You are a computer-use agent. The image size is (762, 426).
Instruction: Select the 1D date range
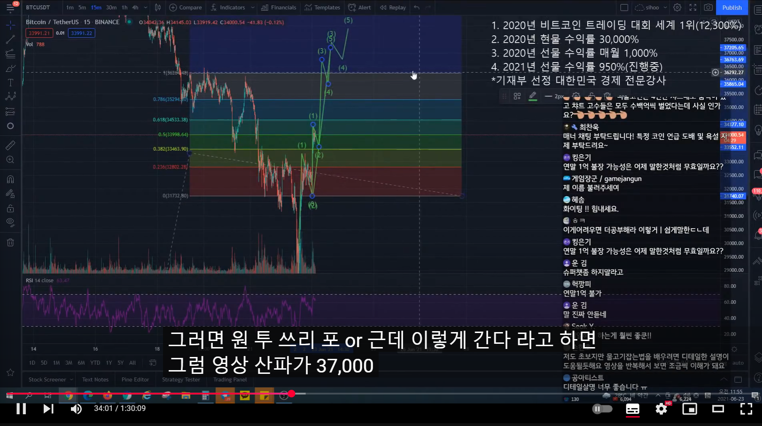(32, 363)
